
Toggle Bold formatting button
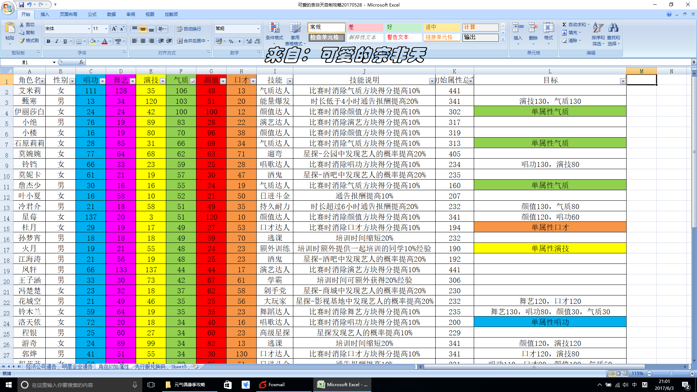48,41
